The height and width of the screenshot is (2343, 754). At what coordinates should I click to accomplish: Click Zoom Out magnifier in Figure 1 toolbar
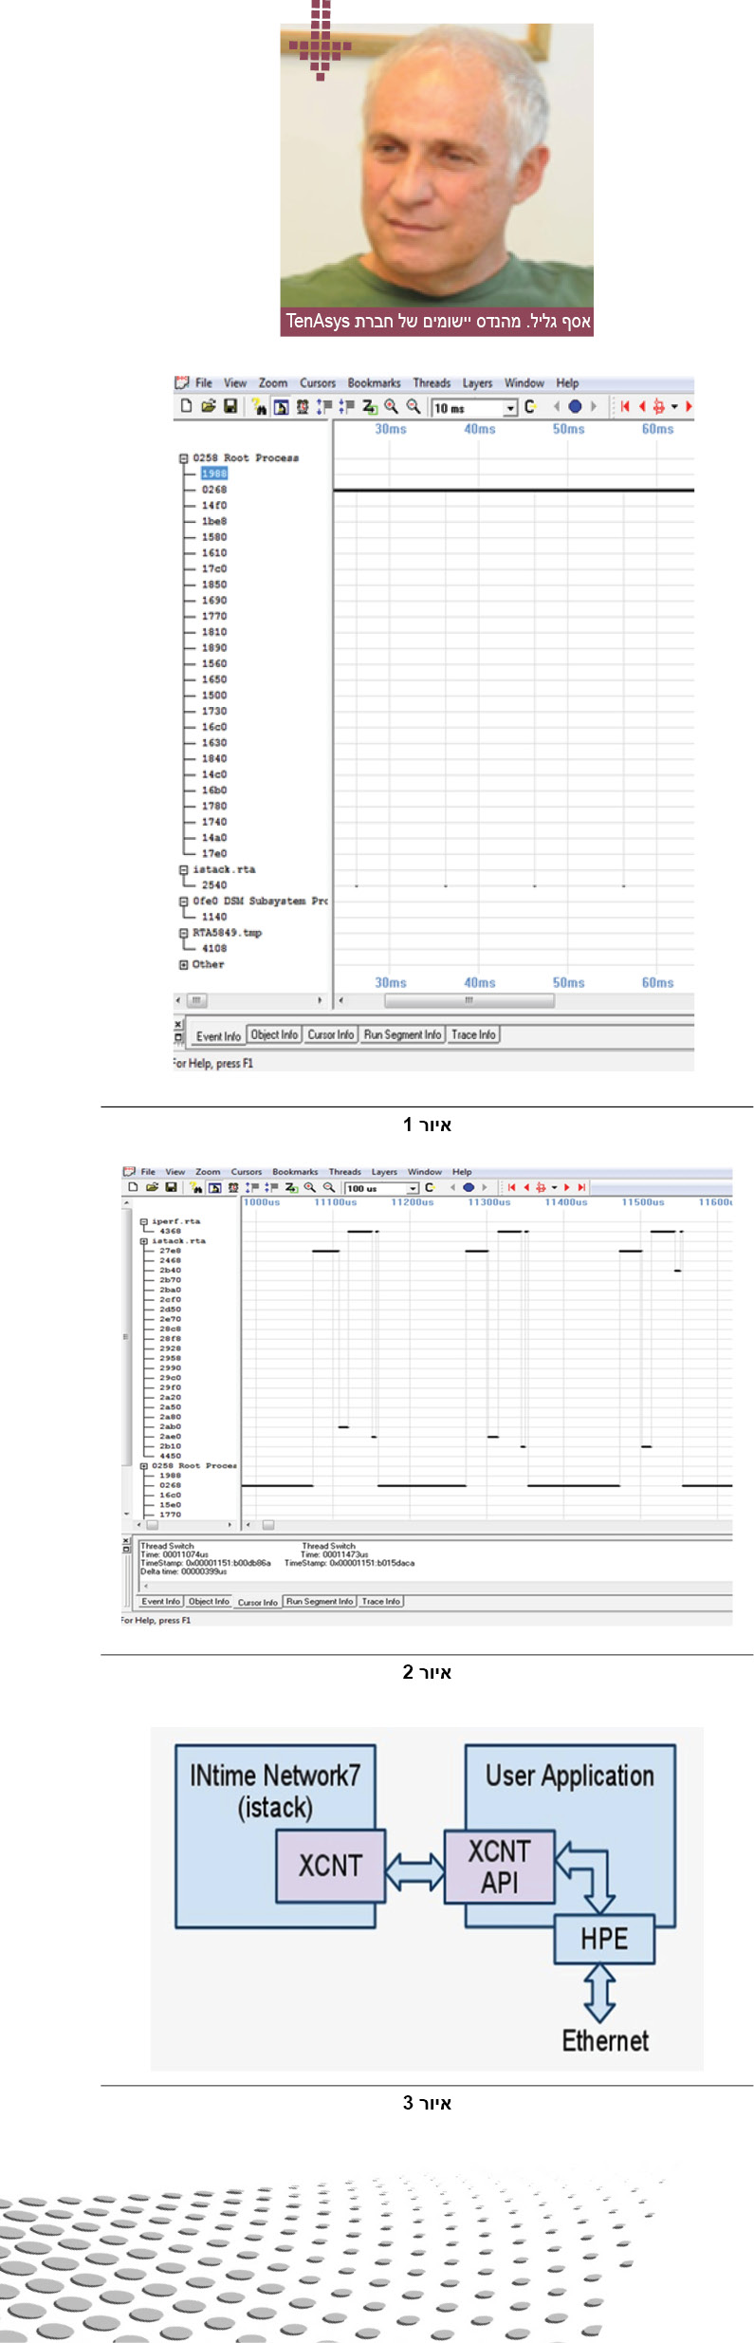point(414,406)
